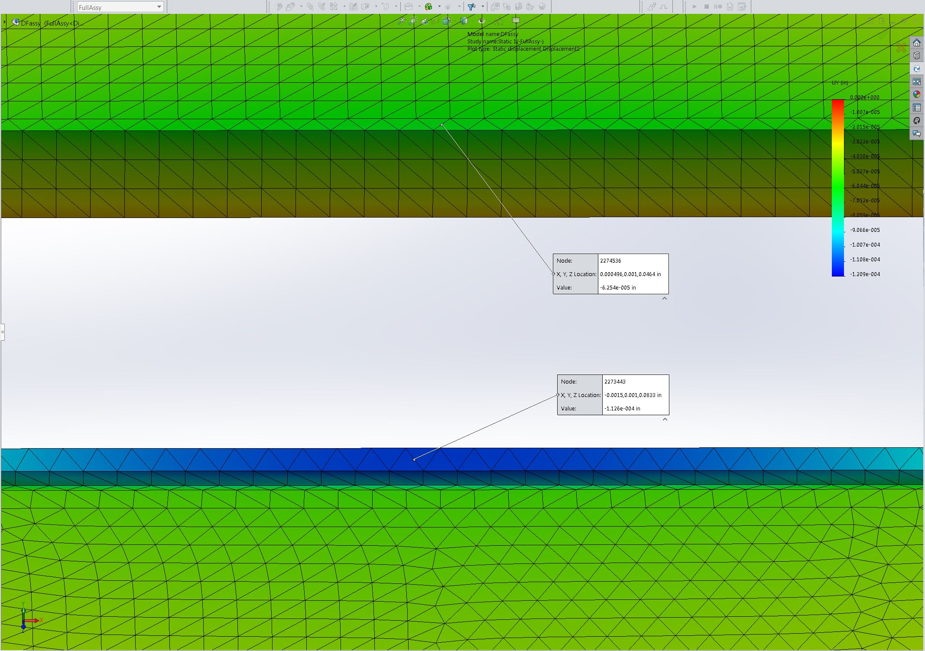This screenshot has height=651, width=925.
Task: Toggle Display Style cube icon
Action: 464,20
